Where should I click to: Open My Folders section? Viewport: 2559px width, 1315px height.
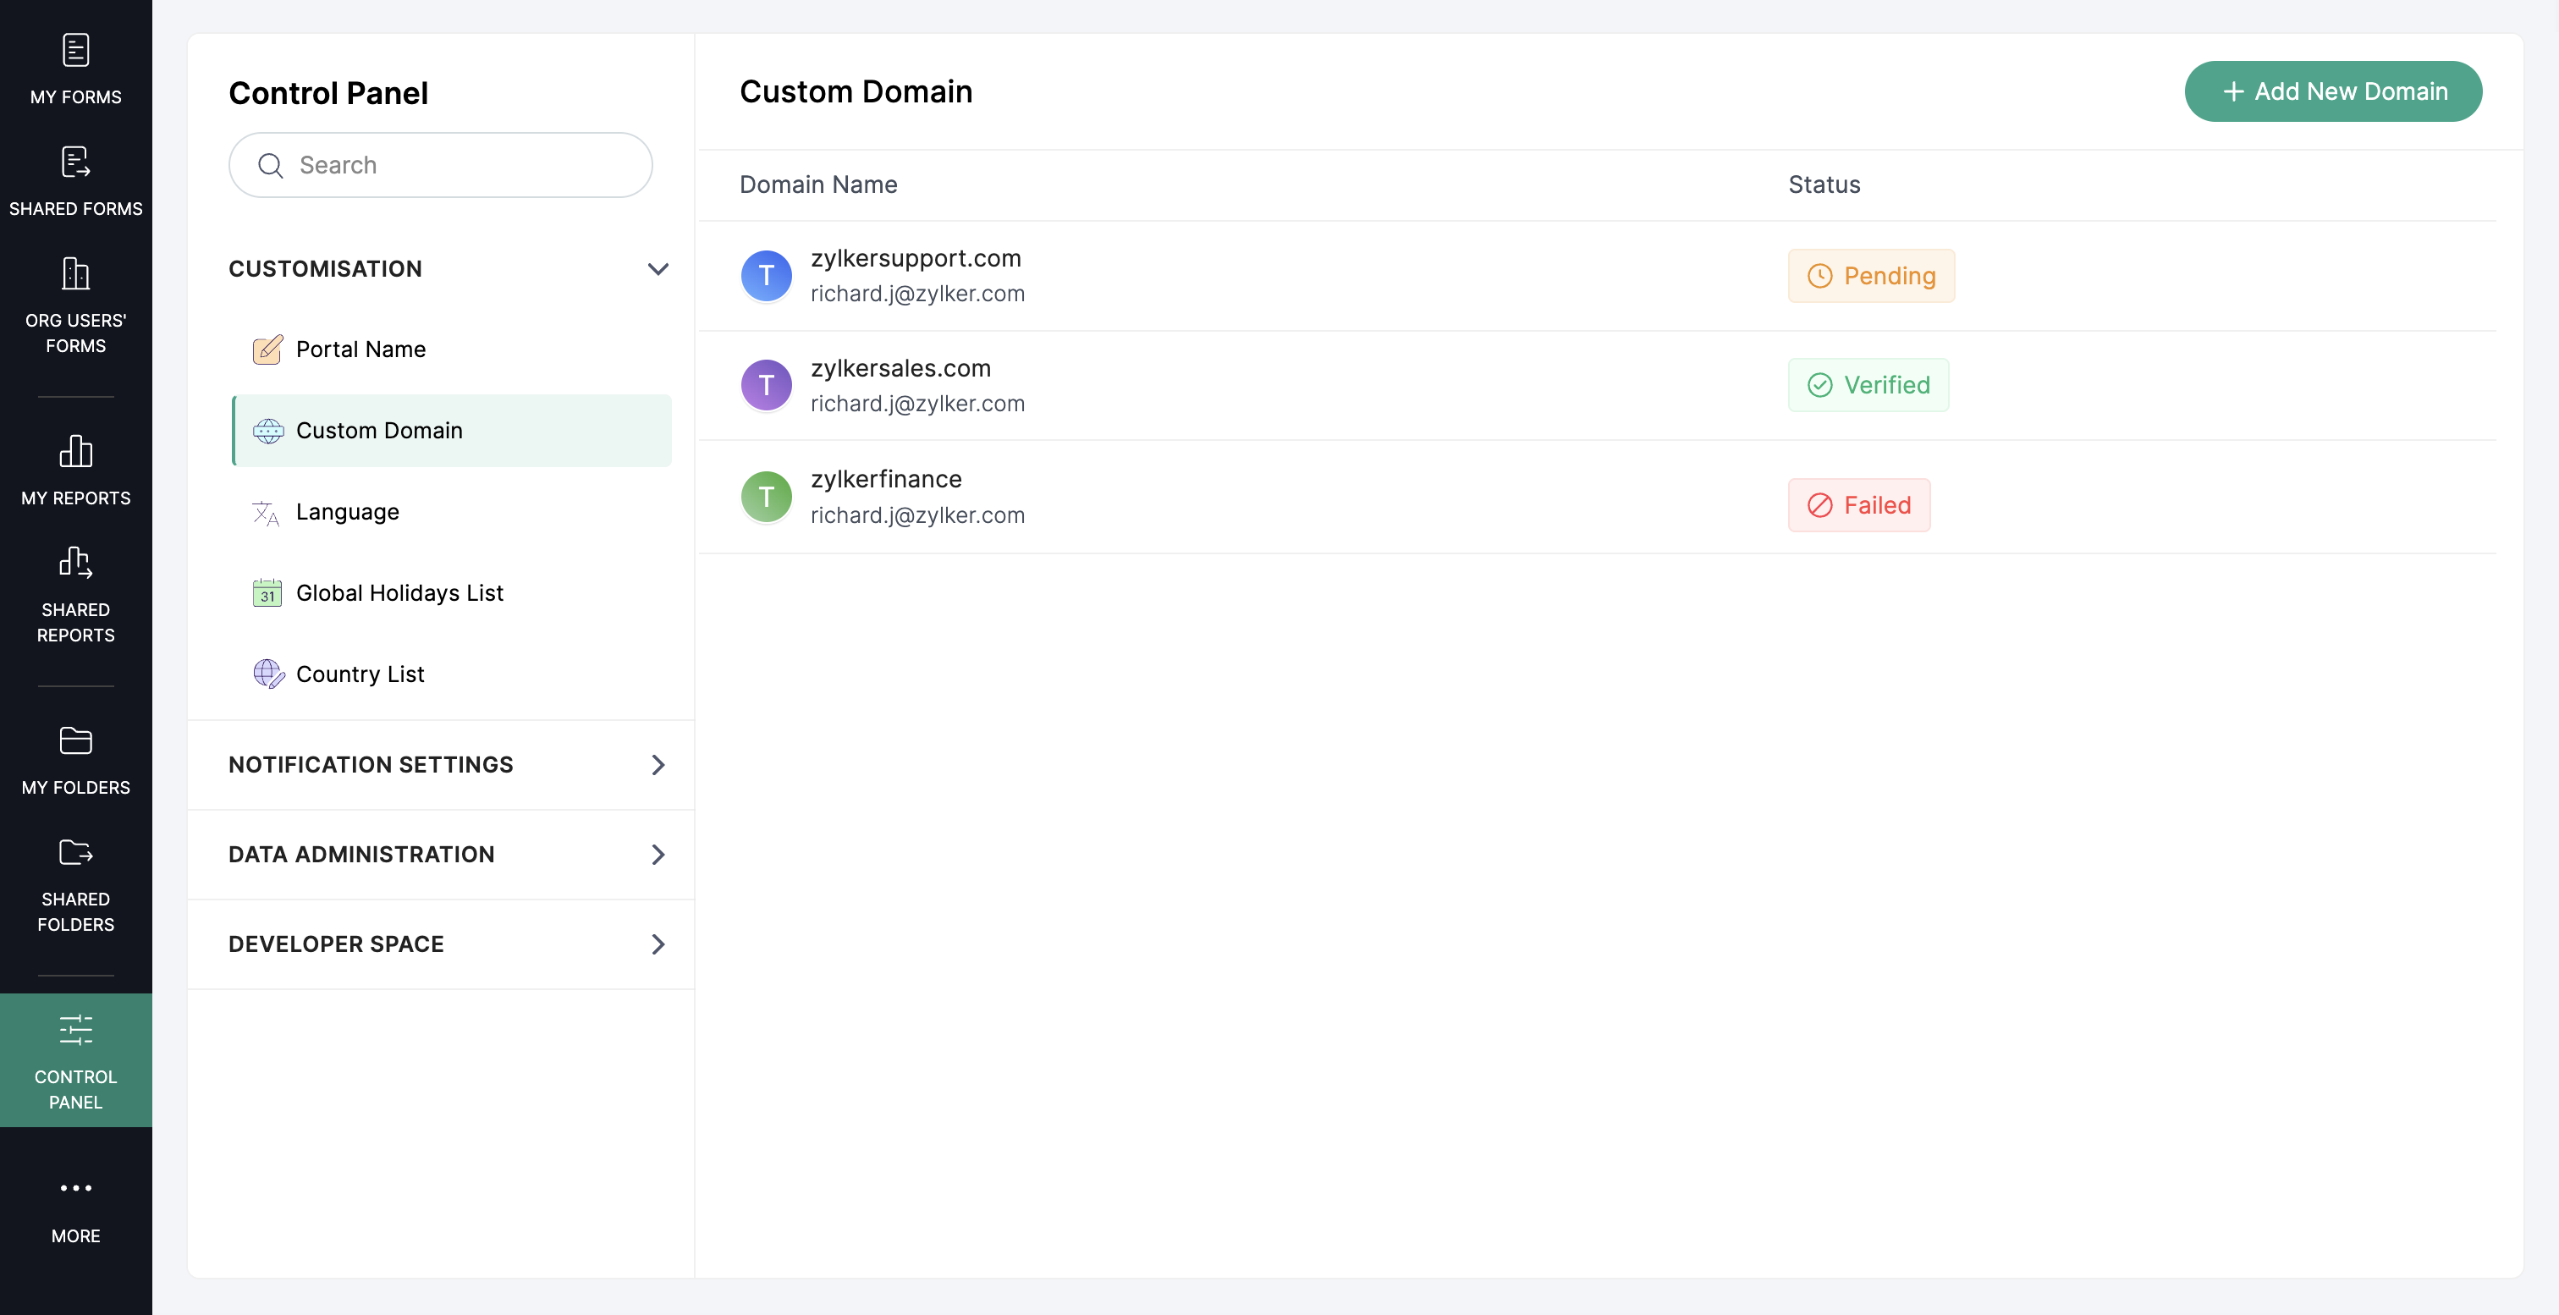(x=75, y=760)
